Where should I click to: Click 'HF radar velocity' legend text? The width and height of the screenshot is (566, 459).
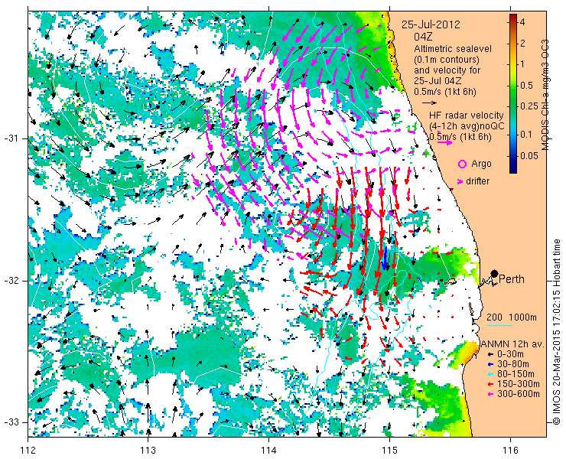tap(467, 116)
